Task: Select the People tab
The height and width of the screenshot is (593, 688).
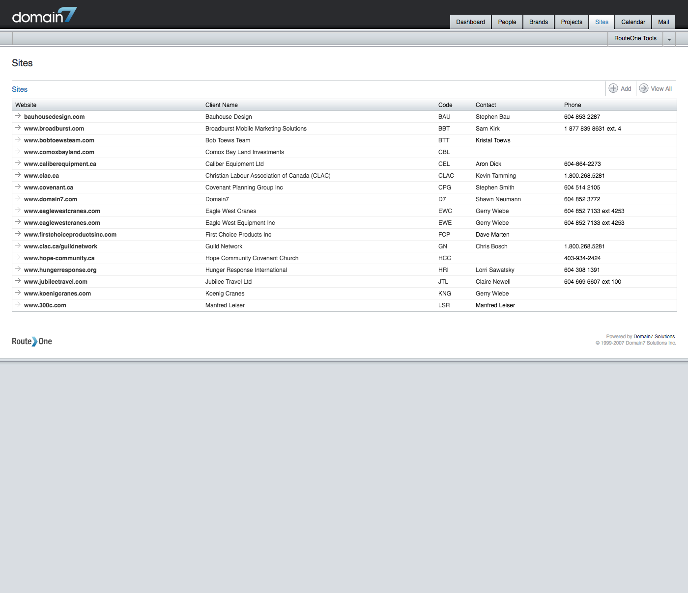Action: 507,22
